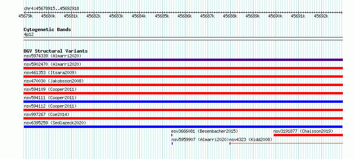The width and height of the screenshot is (354, 159).
Task: Open the nsv5902470 (Almarri2020) label
Action: (x=53, y=64)
